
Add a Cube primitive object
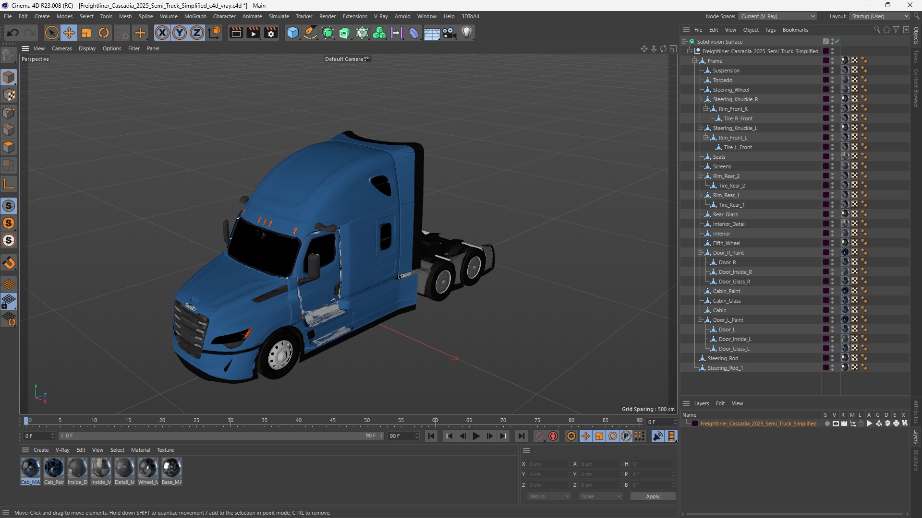[x=292, y=33]
